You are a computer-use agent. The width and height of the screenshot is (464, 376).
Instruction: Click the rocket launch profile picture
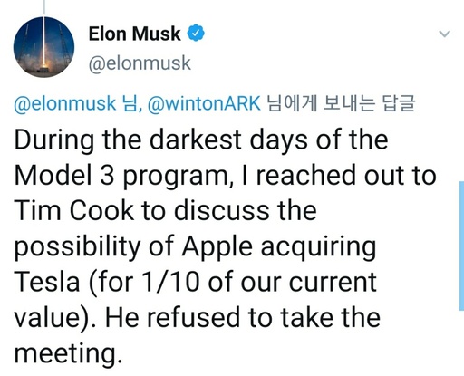(x=43, y=47)
